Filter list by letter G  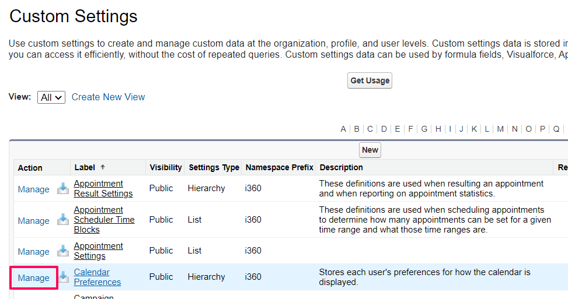(424, 129)
